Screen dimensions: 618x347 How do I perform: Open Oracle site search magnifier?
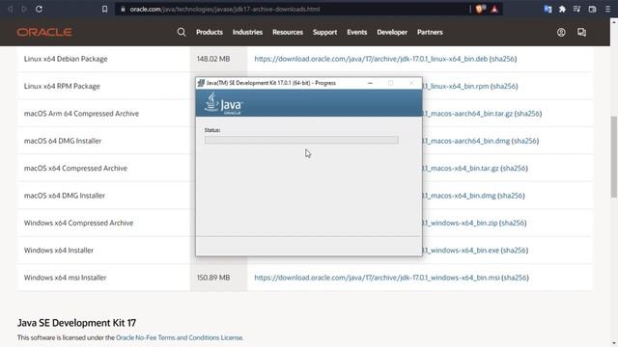tap(182, 32)
